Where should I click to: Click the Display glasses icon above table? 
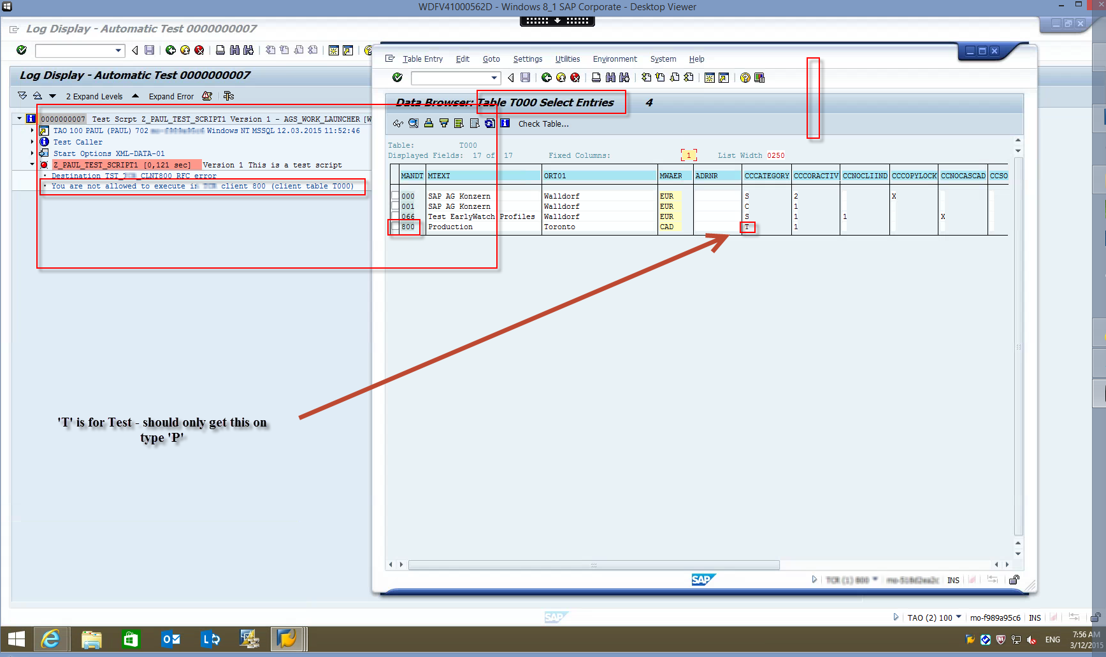click(398, 124)
